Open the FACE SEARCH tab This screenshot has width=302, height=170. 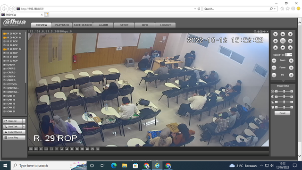click(83, 25)
